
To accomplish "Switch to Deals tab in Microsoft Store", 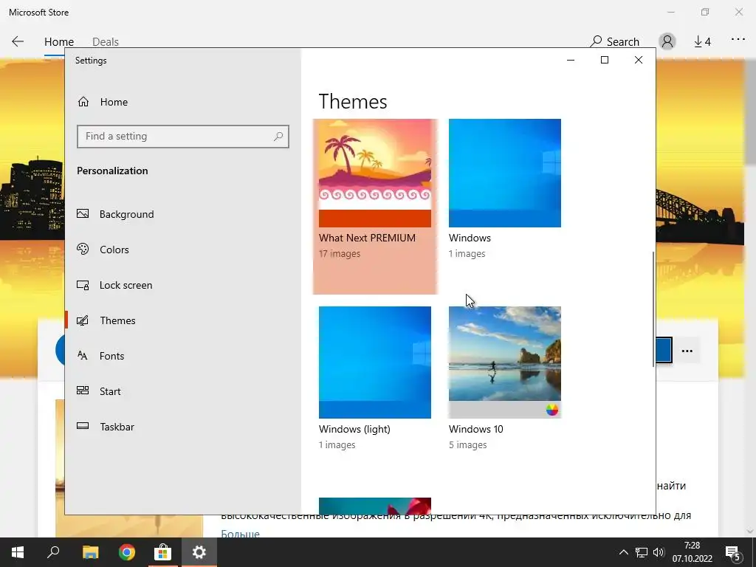I will click(x=106, y=42).
